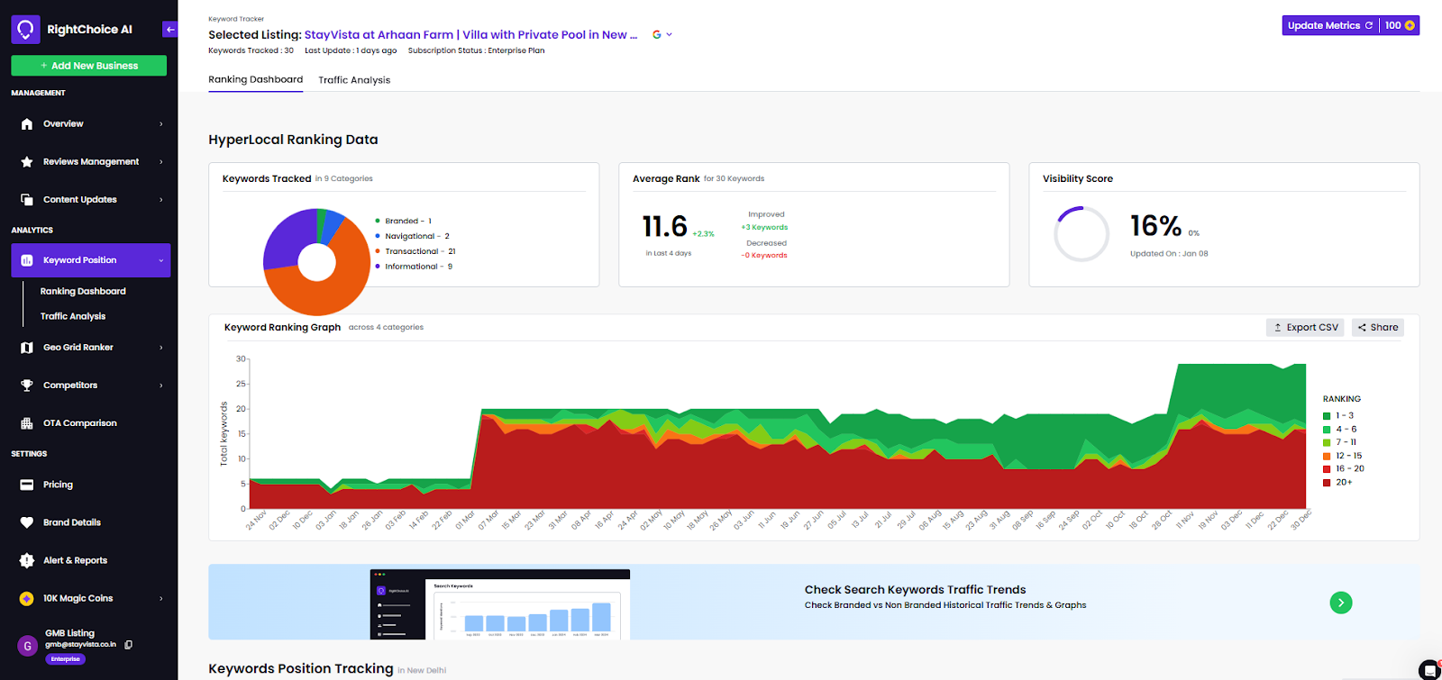This screenshot has width=1442, height=680.
Task: Expand the Overview menu chevron
Action: point(161,124)
